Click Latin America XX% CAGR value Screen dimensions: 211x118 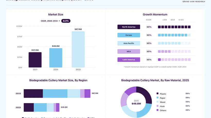pos(149,60)
